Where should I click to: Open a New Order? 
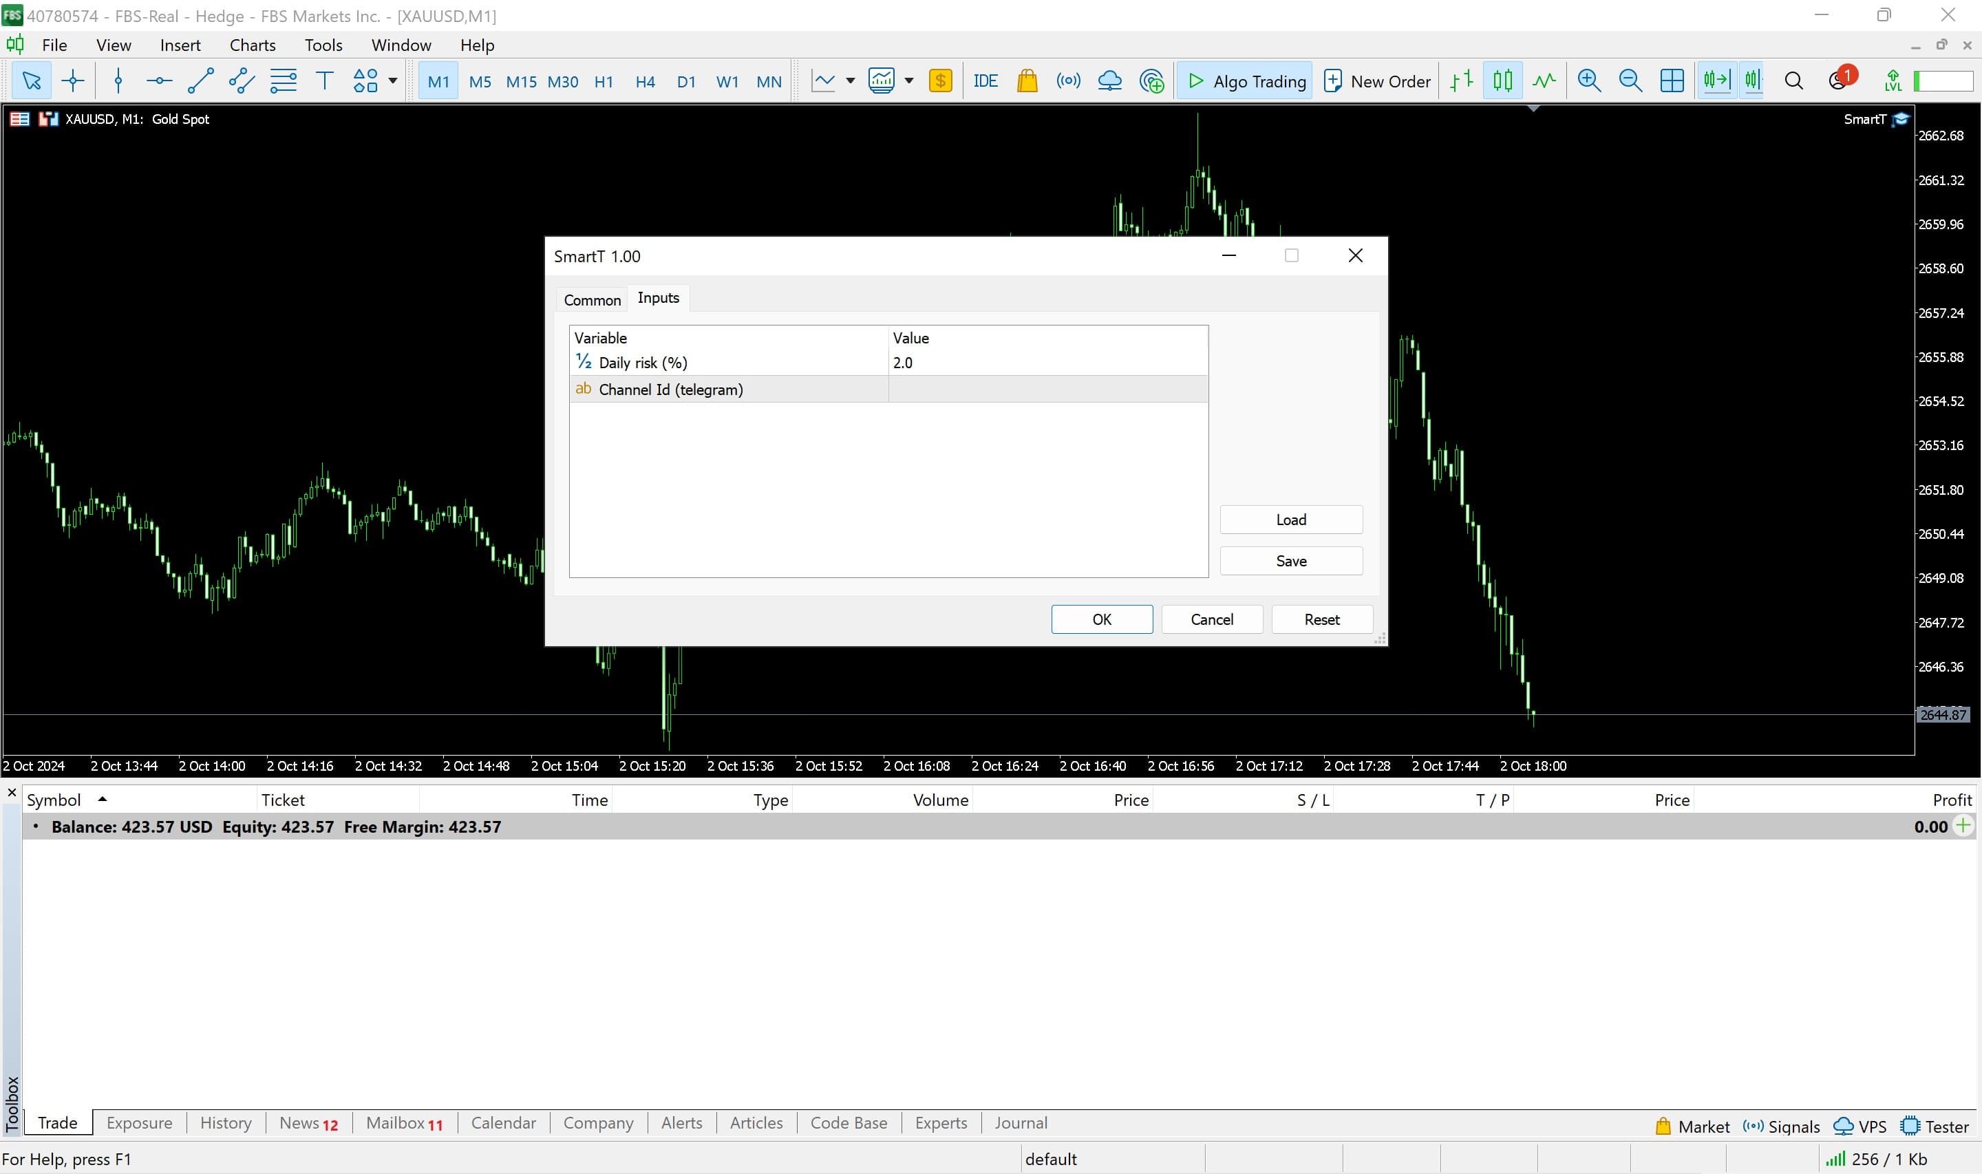tap(1376, 81)
